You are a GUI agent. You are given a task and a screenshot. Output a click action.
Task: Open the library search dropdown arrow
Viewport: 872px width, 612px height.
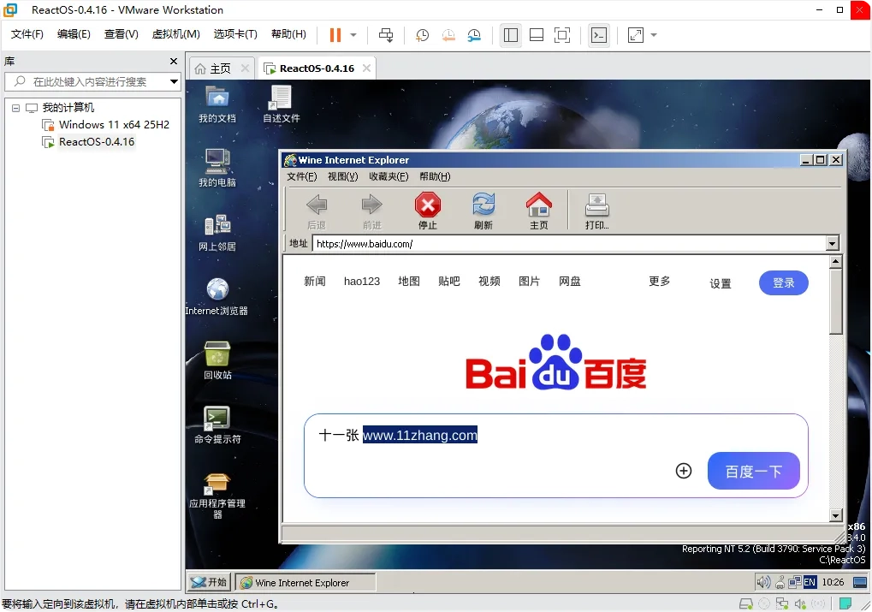click(174, 82)
